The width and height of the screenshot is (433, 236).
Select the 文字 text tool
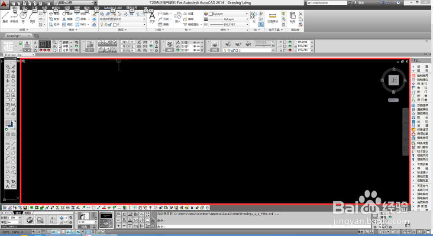tap(152, 17)
